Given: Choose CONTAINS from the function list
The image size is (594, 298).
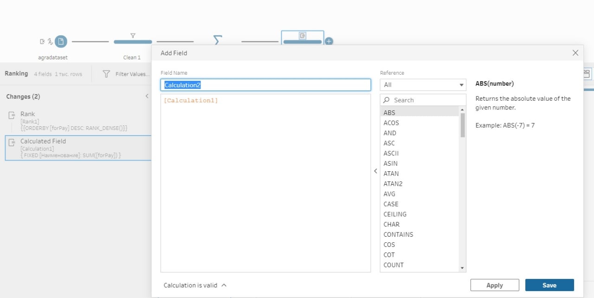Looking at the screenshot, I should [x=398, y=234].
